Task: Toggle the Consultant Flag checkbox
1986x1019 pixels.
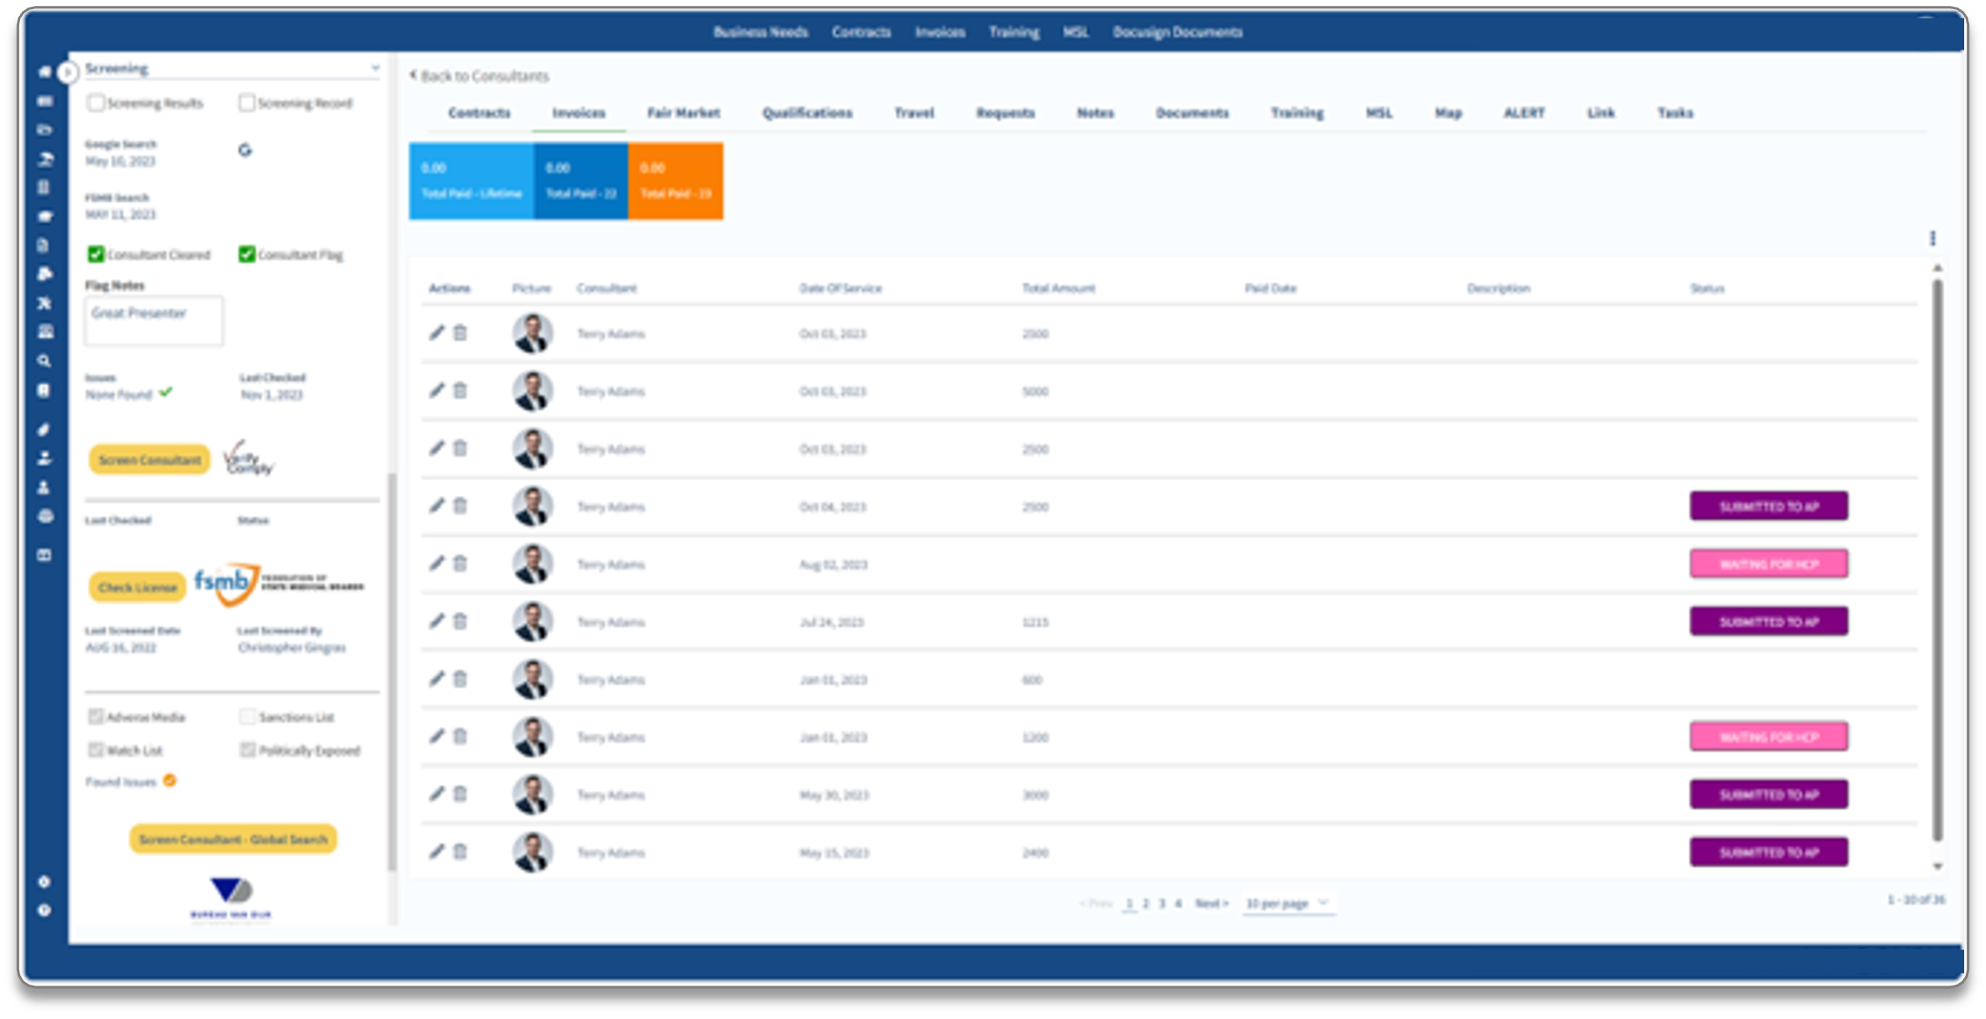Action: click(246, 254)
